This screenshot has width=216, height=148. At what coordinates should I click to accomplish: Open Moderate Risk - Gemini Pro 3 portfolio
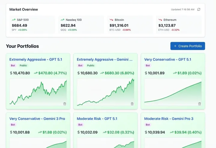tap(169, 119)
